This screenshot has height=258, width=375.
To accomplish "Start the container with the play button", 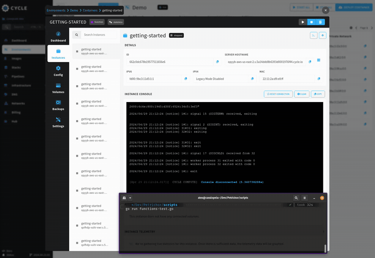I will (303, 22).
